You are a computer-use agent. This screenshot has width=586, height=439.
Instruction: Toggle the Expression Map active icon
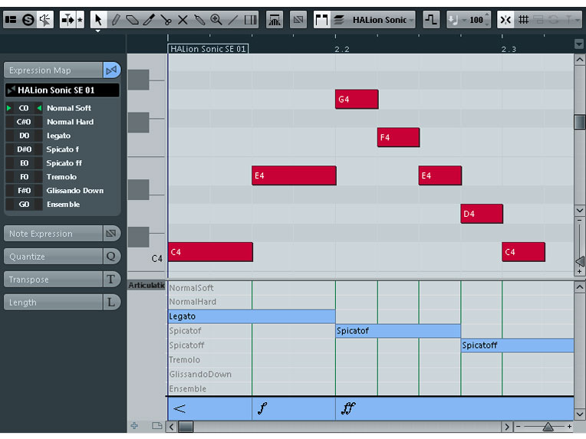point(111,70)
